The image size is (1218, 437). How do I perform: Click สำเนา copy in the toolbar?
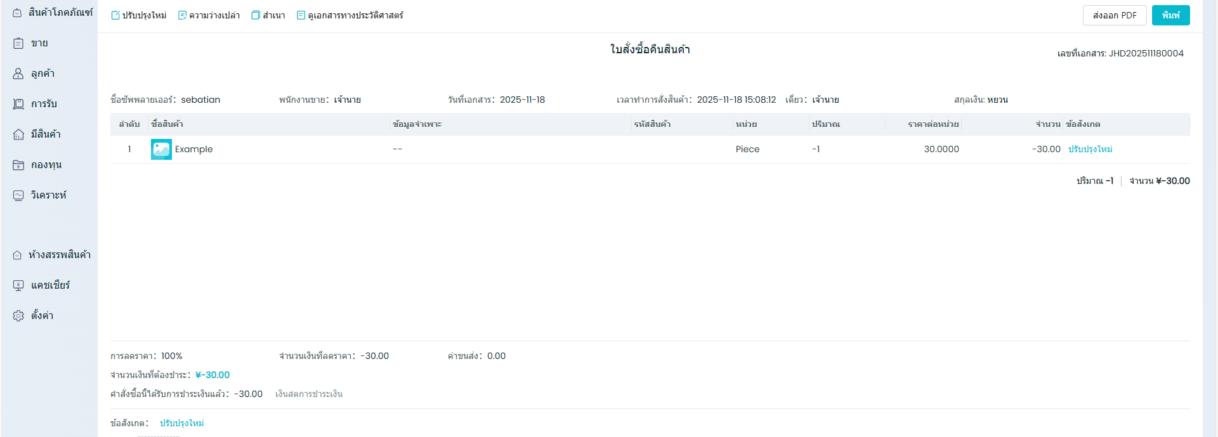point(268,15)
